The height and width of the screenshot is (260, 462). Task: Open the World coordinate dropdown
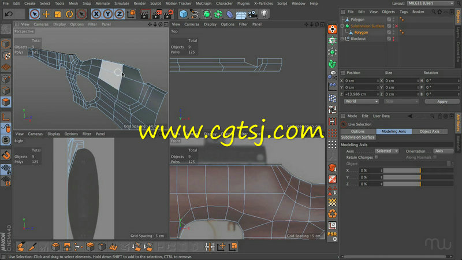pos(361,102)
